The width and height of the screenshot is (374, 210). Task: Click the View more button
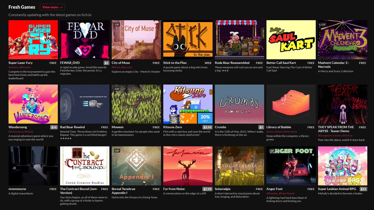tap(52, 7)
